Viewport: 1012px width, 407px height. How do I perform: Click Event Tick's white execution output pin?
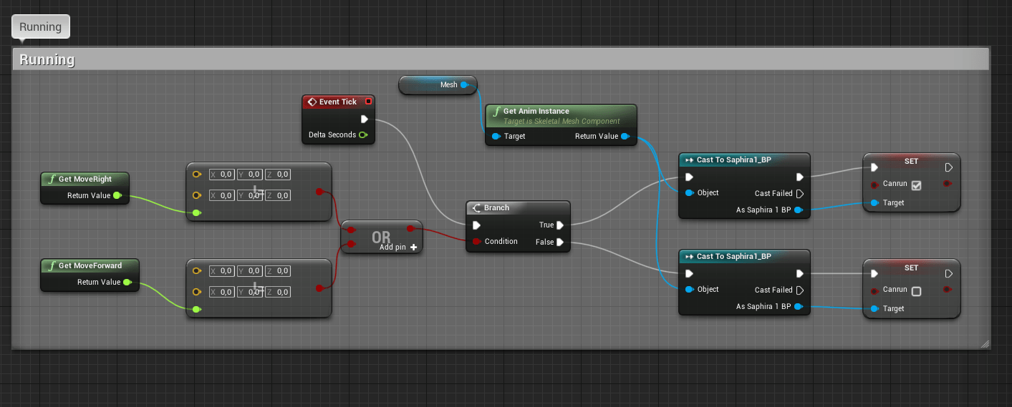pos(364,119)
